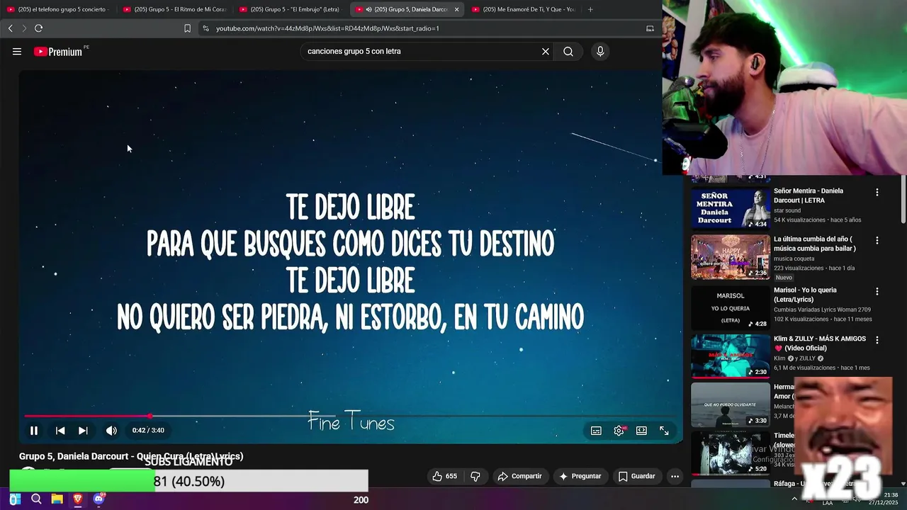The height and width of the screenshot is (510, 907).
Task: Visit 'Cumbias Variadas Lyrics Woman 2709' channel
Action: (822, 310)
